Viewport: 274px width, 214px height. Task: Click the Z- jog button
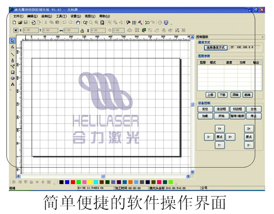[x=249, y=145]
